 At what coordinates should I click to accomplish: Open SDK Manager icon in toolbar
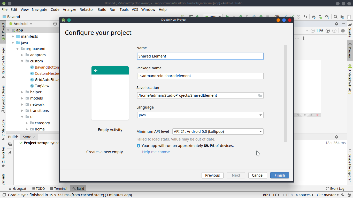click(327, 17)
